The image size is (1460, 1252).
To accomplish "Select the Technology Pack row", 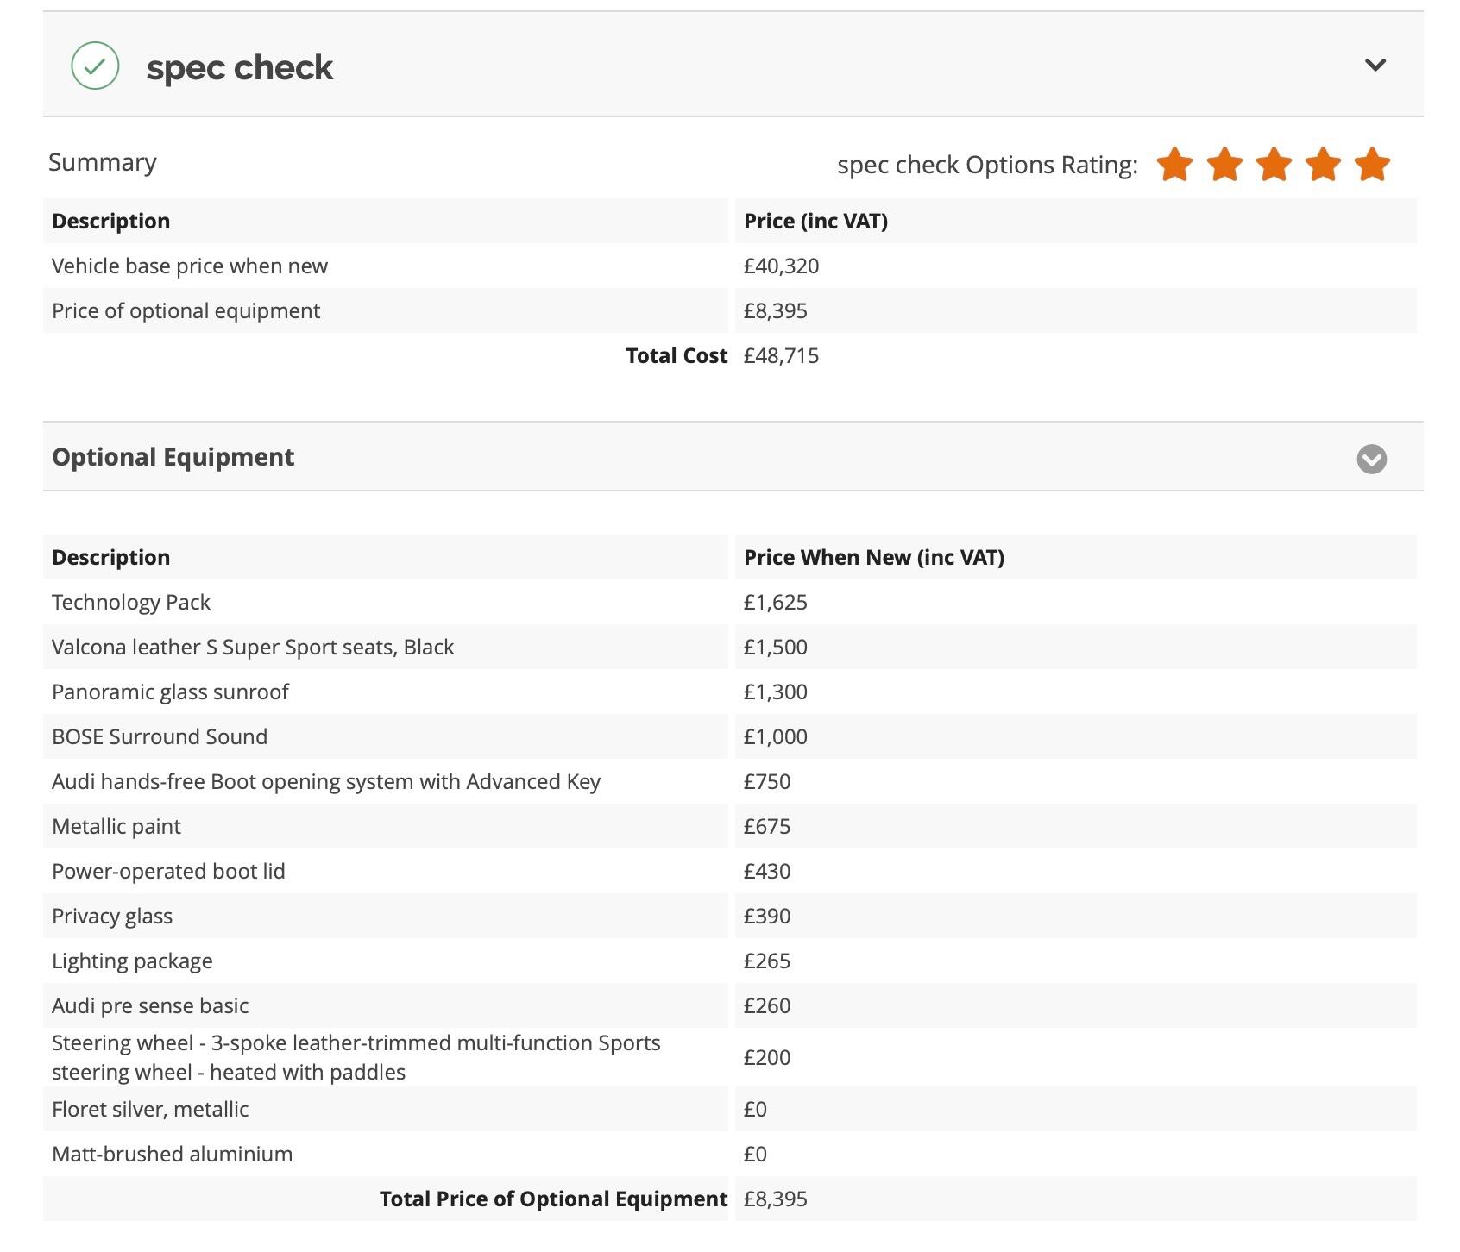I will click(x=730, y=602).
